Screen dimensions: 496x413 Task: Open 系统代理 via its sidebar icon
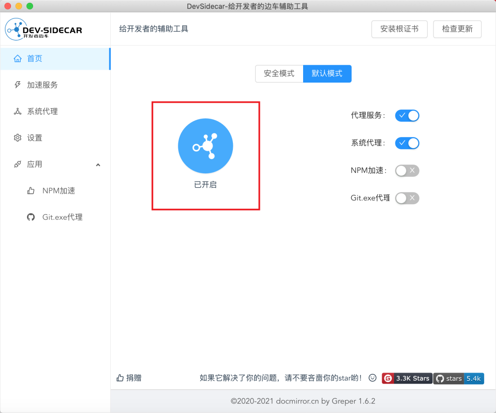17,111
